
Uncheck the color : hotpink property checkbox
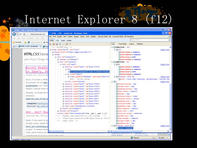pos(117,128)
